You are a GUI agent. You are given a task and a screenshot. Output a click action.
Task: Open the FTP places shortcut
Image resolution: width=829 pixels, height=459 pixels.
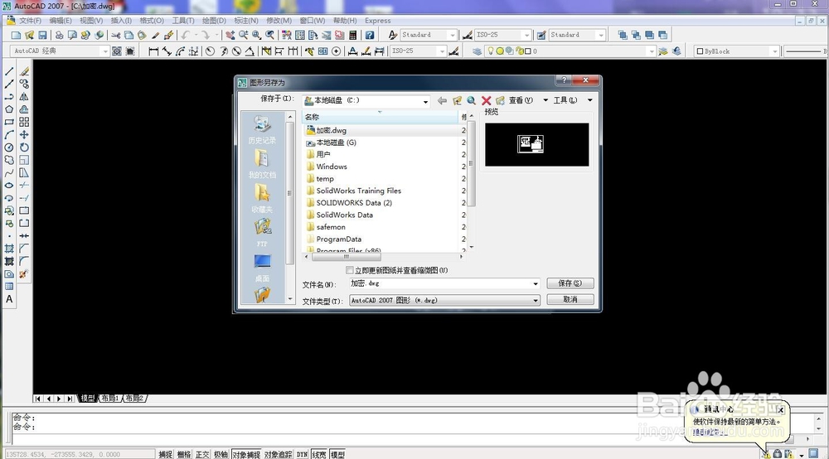coord(262,233)
